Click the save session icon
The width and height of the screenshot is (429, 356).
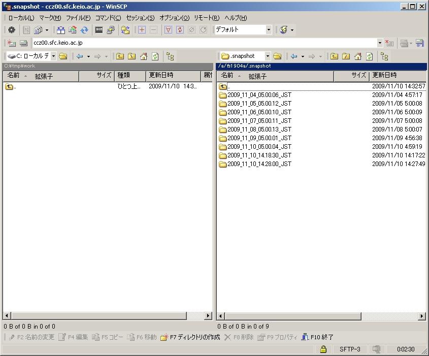(x=419, y=43)
